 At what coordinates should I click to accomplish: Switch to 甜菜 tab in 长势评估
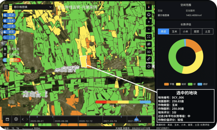coord(196,31)
